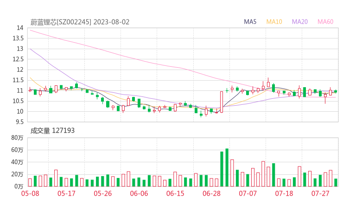This screenshot has height=204, width=343.
Task: Click the 13.5 price axis label
Action: (18, 38)
